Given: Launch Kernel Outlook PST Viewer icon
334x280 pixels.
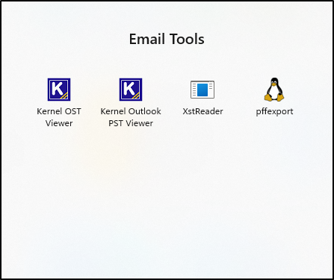Looking at the screenshot, I should (131, 90).
